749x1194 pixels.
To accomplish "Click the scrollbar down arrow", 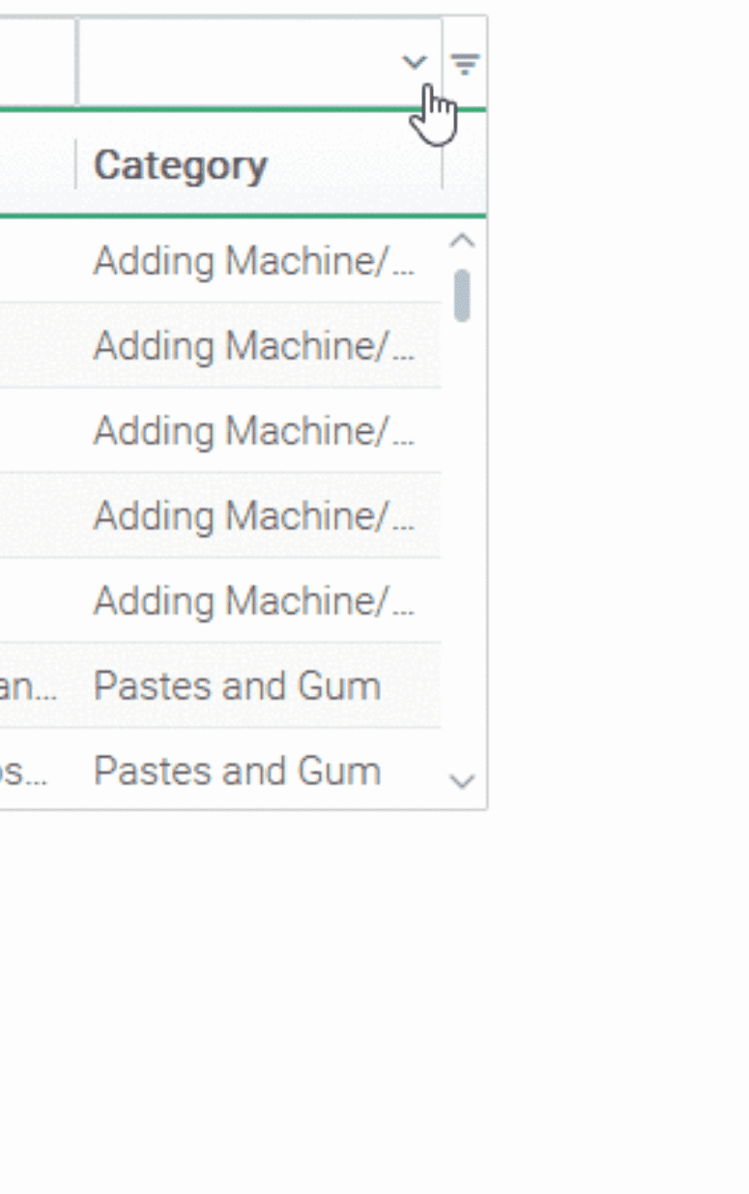I will (463, 780).
